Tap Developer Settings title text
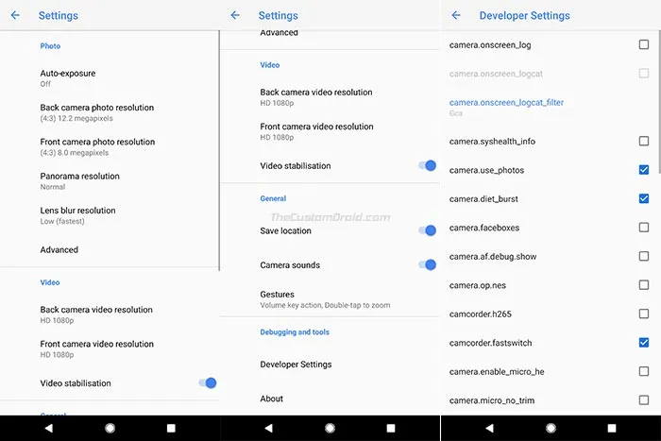 click(524, 16)
